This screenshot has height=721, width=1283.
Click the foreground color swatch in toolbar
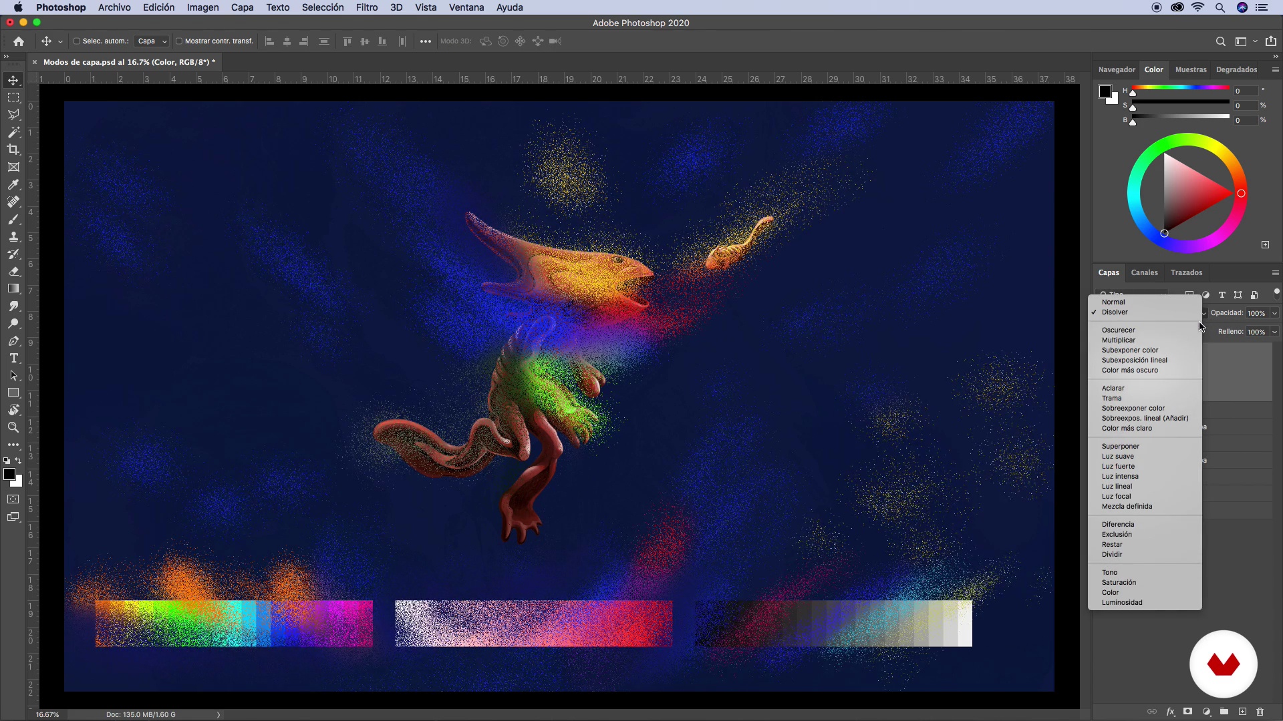coord(9,474)
